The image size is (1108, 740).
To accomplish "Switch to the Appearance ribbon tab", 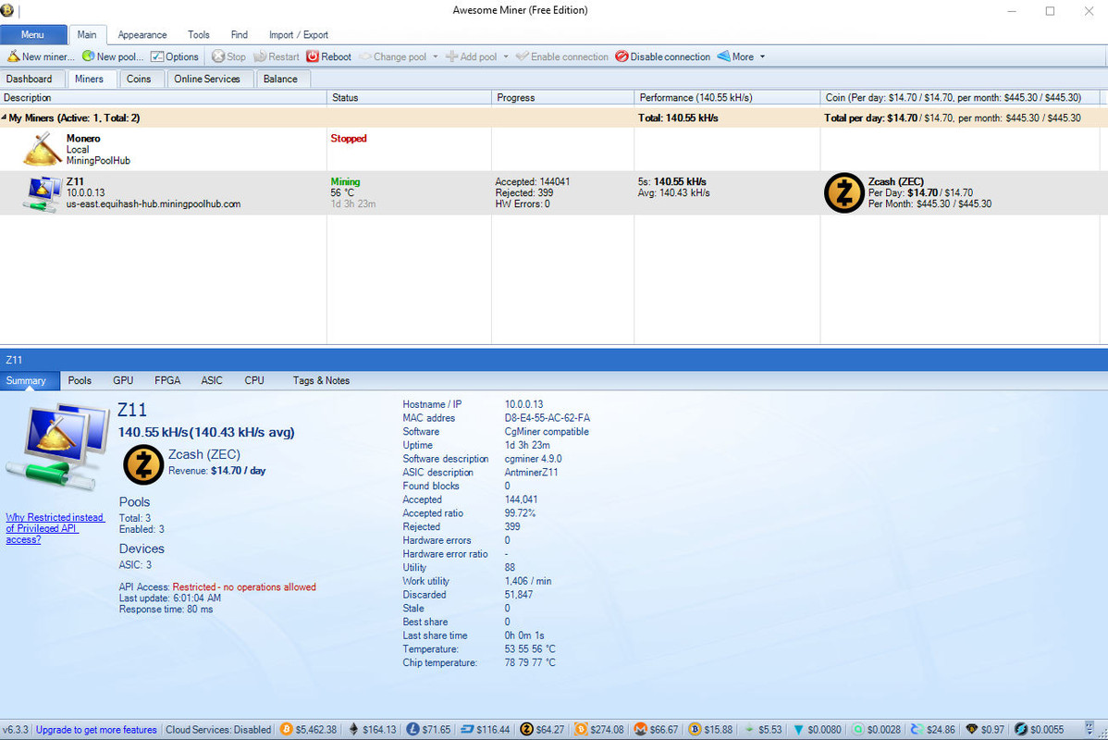I will [x=142, y=34].
